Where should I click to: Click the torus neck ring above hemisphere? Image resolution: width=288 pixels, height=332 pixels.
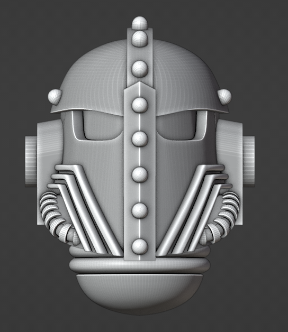pos(139,266)
